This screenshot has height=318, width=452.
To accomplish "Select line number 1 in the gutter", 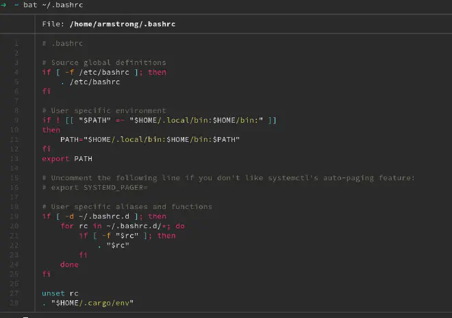I will coord(16,43).
